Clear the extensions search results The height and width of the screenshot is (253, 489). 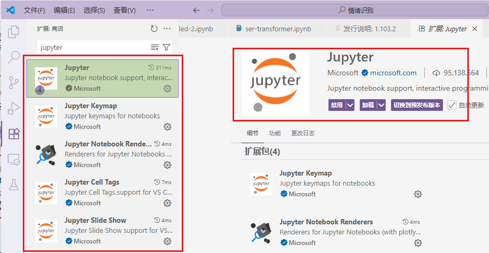(x=155, y=47)
